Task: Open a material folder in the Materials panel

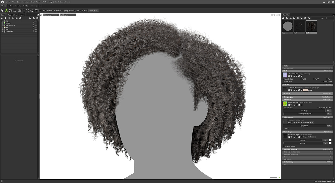Action: point(294,18)
